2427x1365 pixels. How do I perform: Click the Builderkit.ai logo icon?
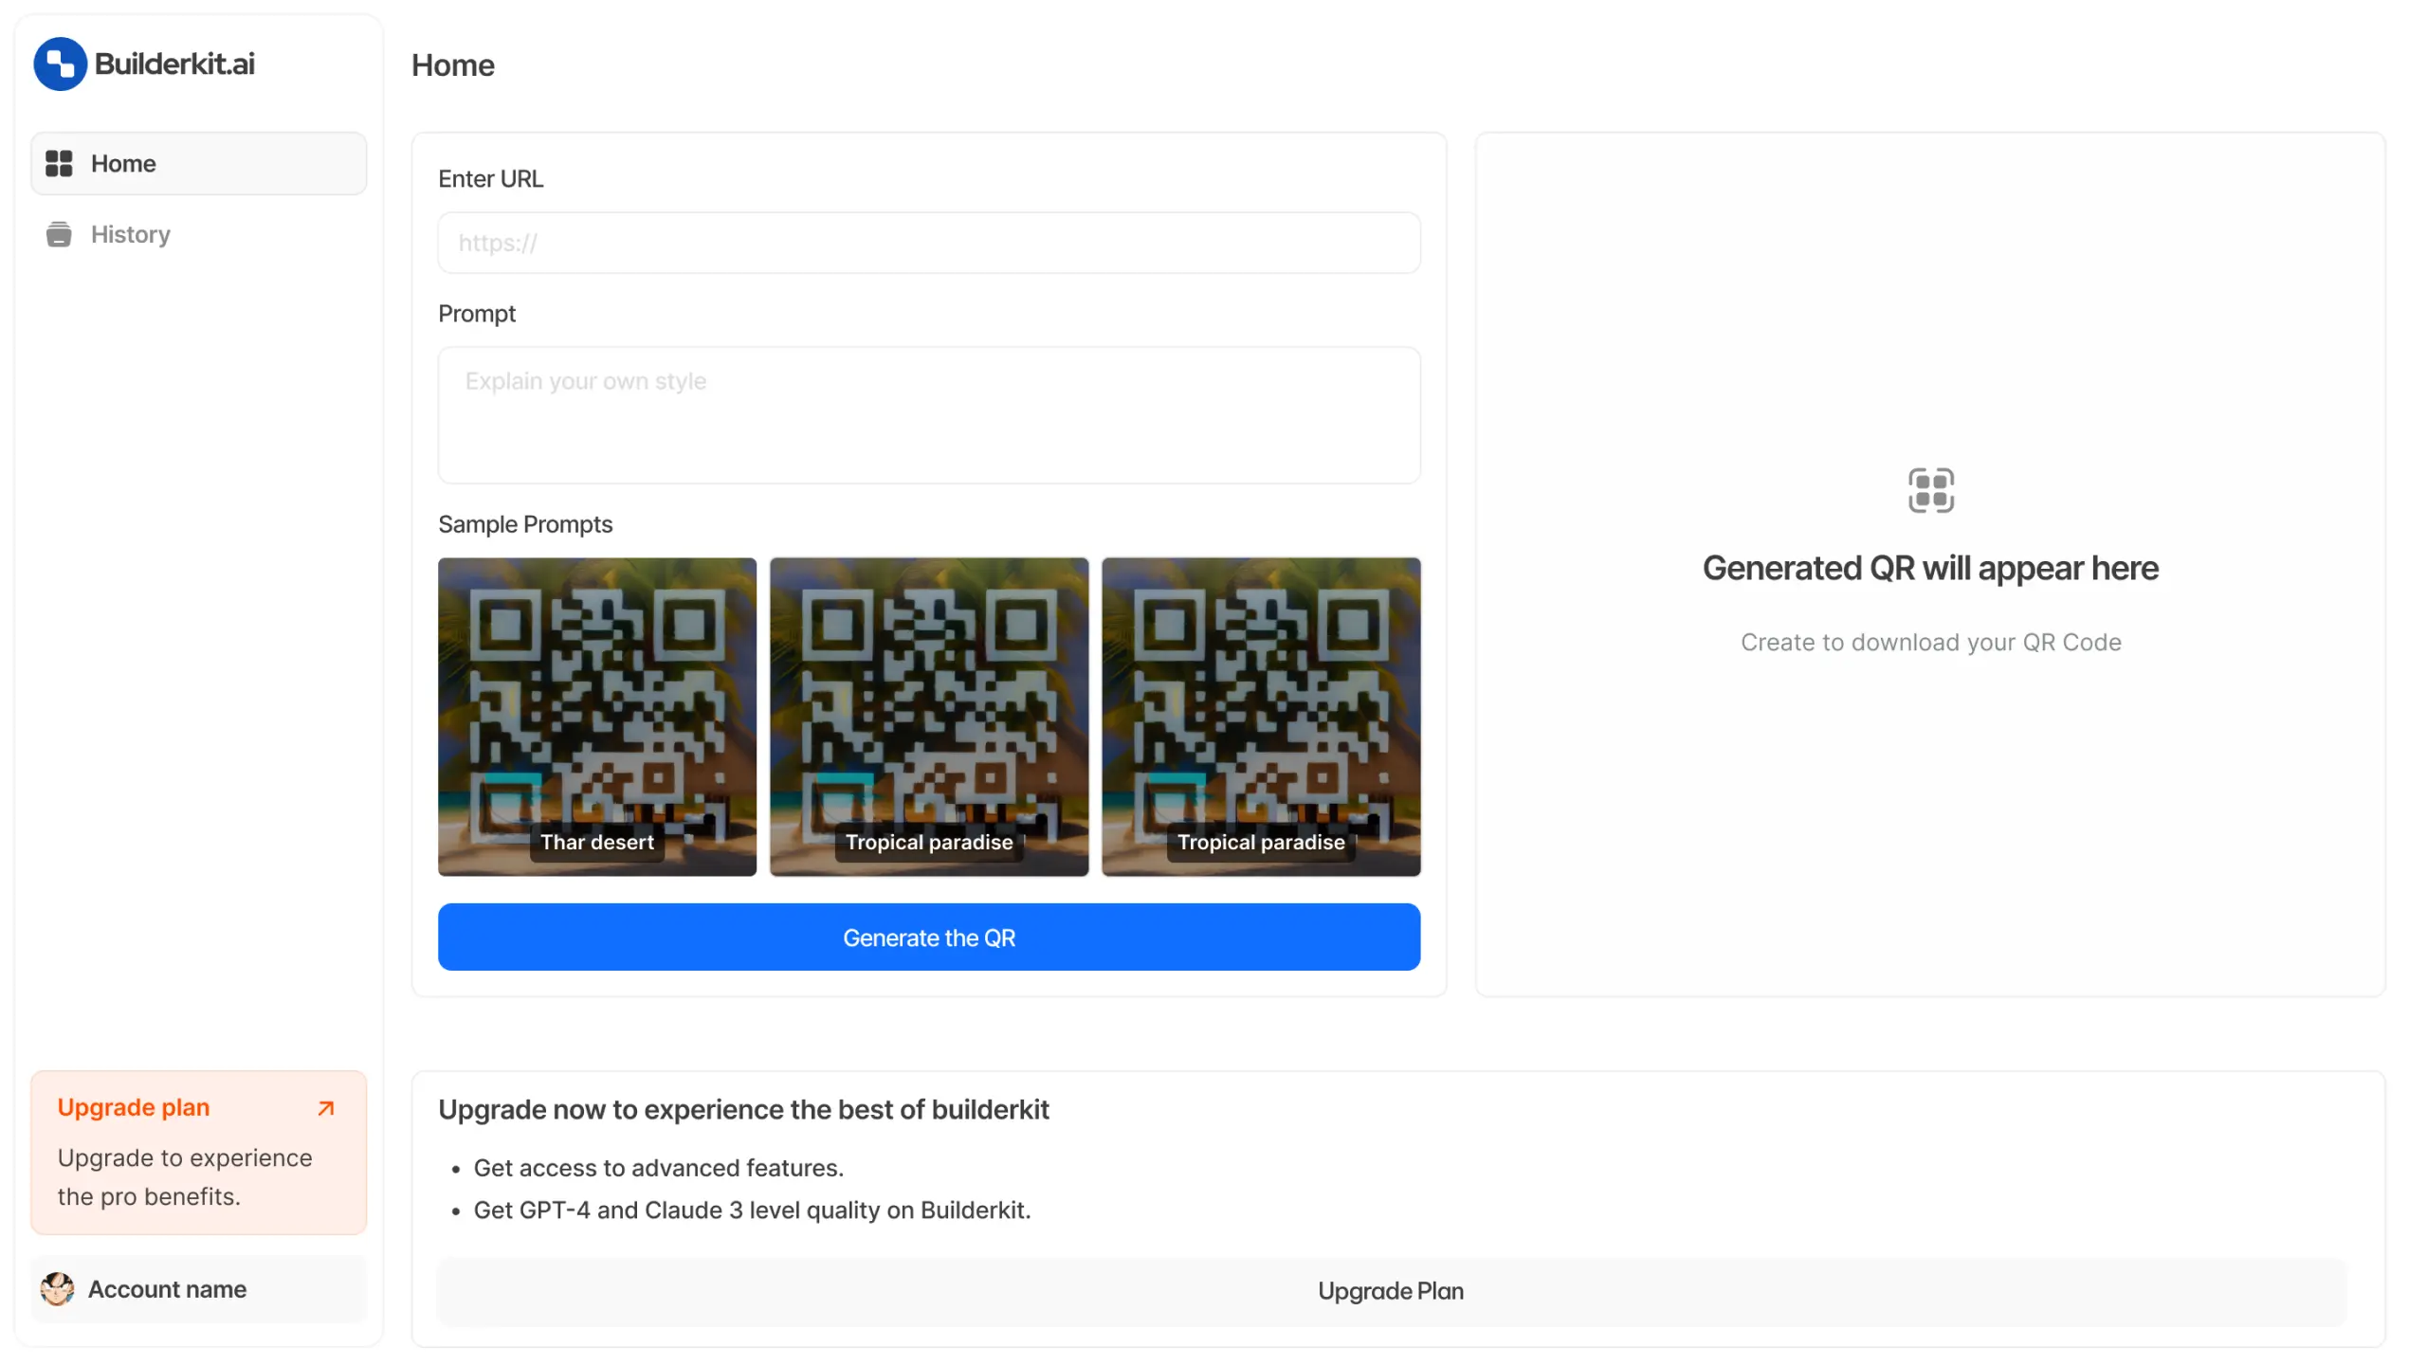click(x=60, y=64)
